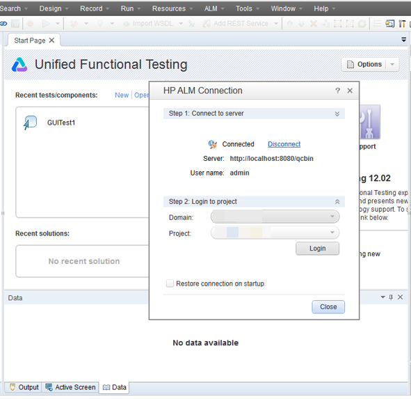The image size is (411, 399).
Task: Open the Domain dropdown
Action: click(275, 217)
